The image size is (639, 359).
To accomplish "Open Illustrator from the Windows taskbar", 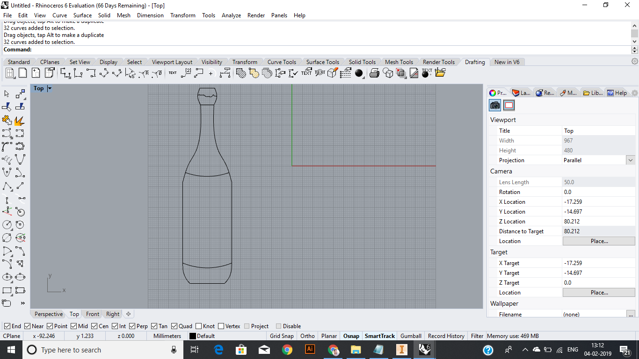I will click(x=310, y=350).
